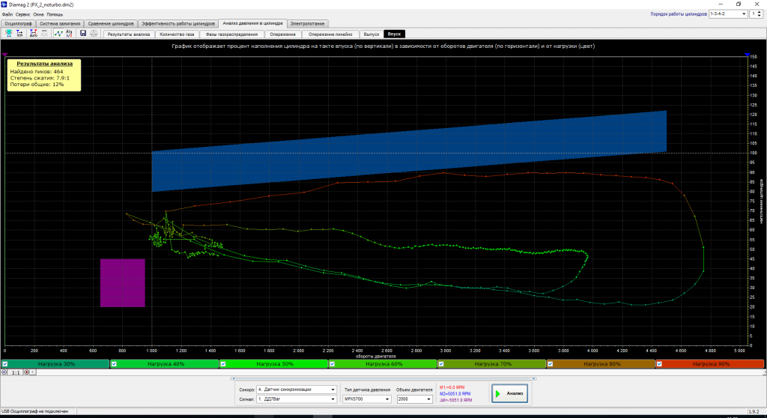Toggle the Нагрузка 70% checkbox
The image size is (767, 418).
click(441, 364)
